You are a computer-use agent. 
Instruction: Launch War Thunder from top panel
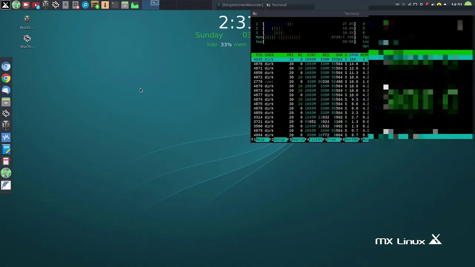pyautogui.click(x=56, y=5)
